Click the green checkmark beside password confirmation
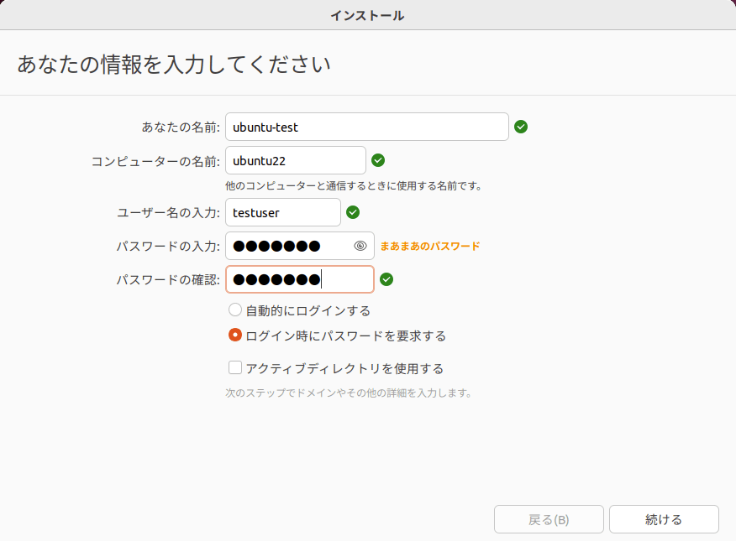This screenshot has height=541, width=736. [386, 279]
